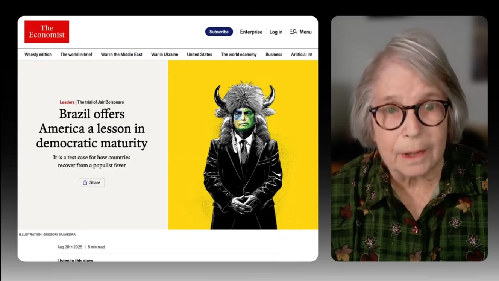Viewport: 499px width, 281px height.
Task: Click Listen to this story
Action: pos(75,260)
